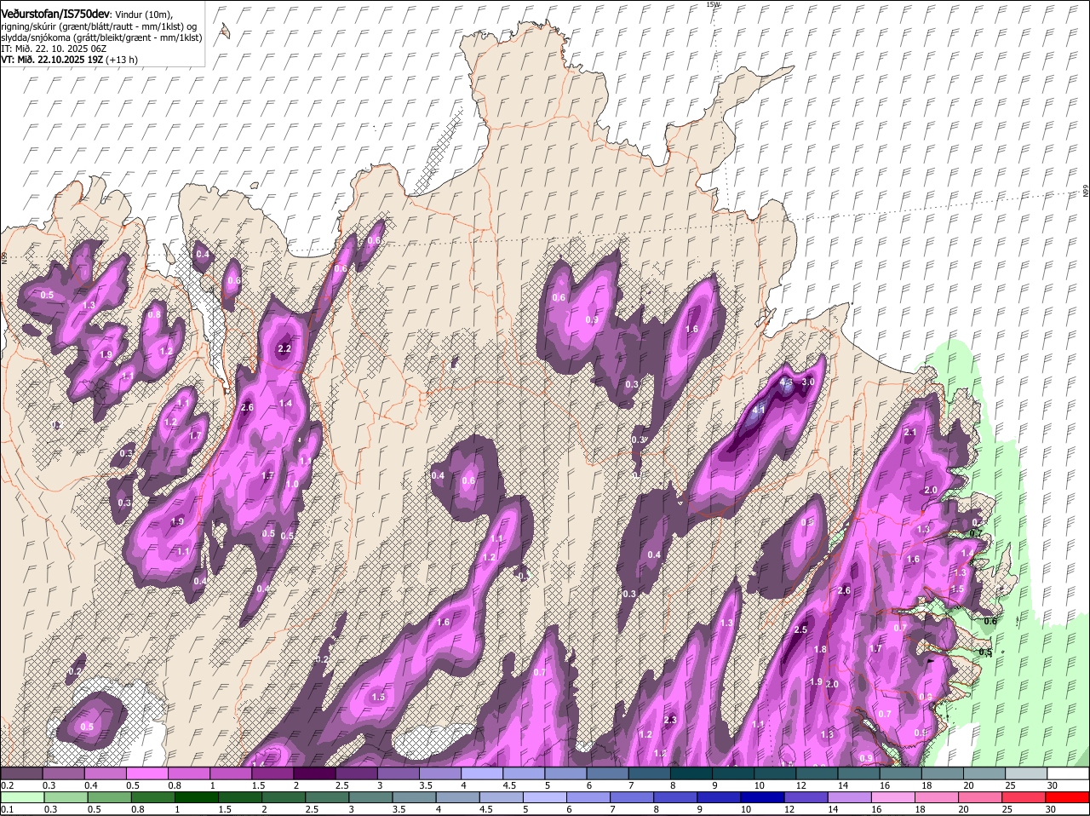
Task: Click the "1.8" precipitation value on the map
Action: click(820, 649)
